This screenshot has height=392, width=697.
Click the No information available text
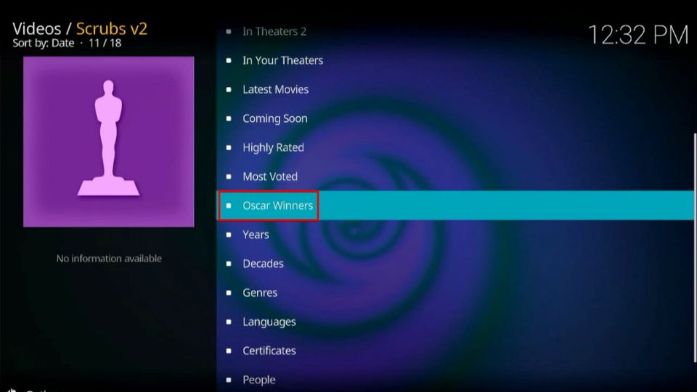click(109, 258)
